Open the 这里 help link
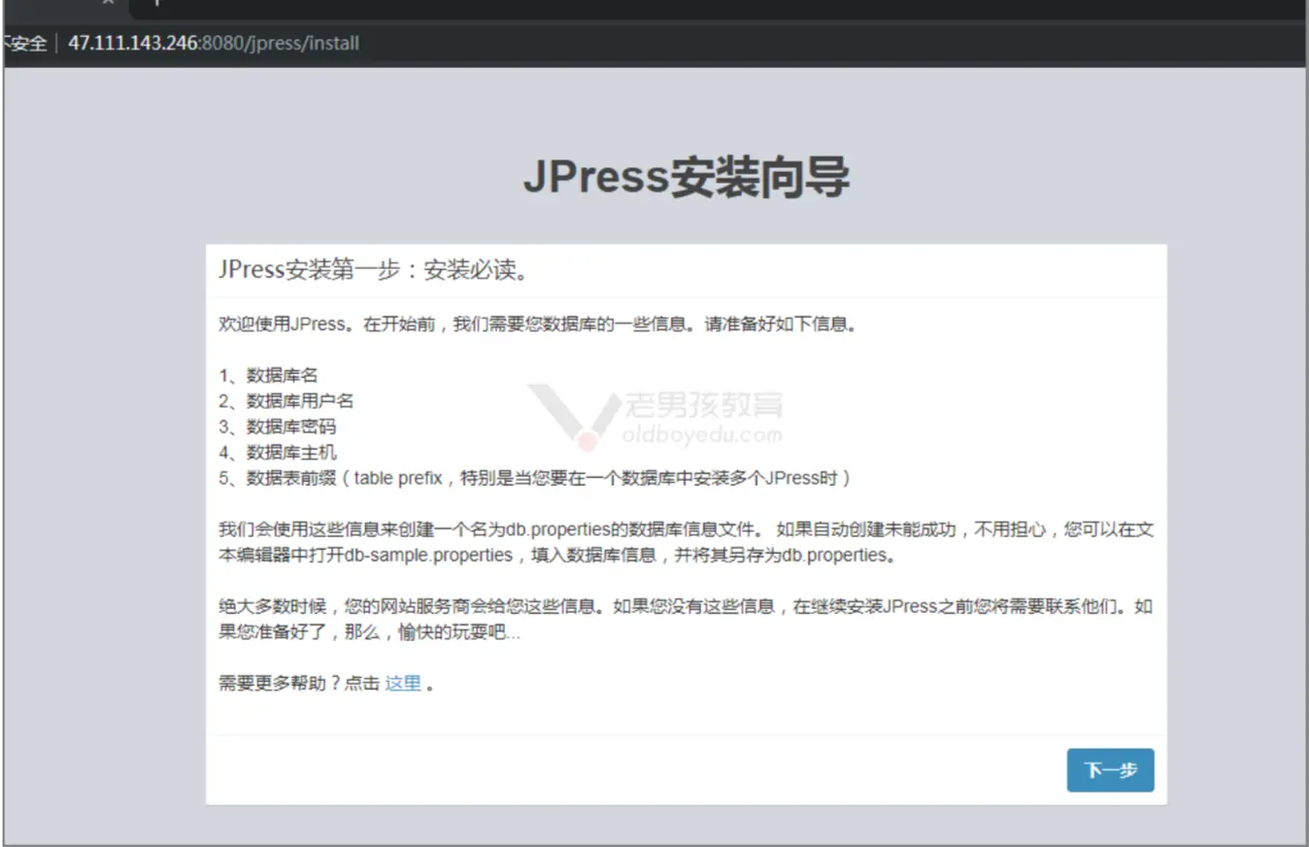 pos(403,683)
